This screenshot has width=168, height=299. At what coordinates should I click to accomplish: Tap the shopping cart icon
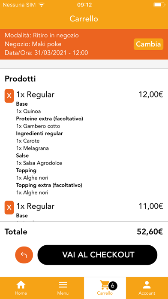tap(105, 285)
